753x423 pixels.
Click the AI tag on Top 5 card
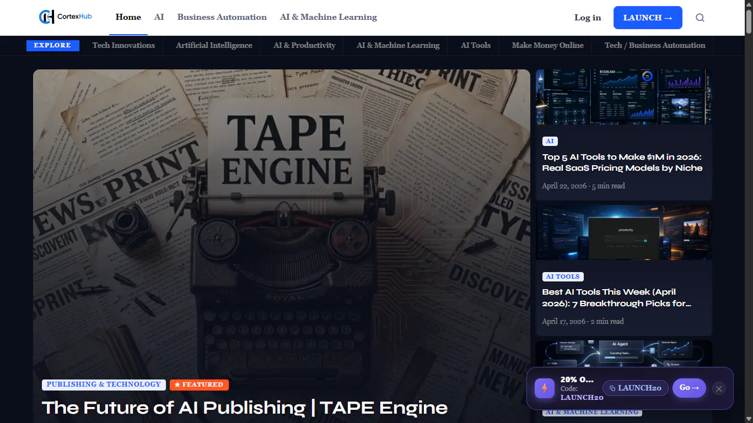coord(550,141)
